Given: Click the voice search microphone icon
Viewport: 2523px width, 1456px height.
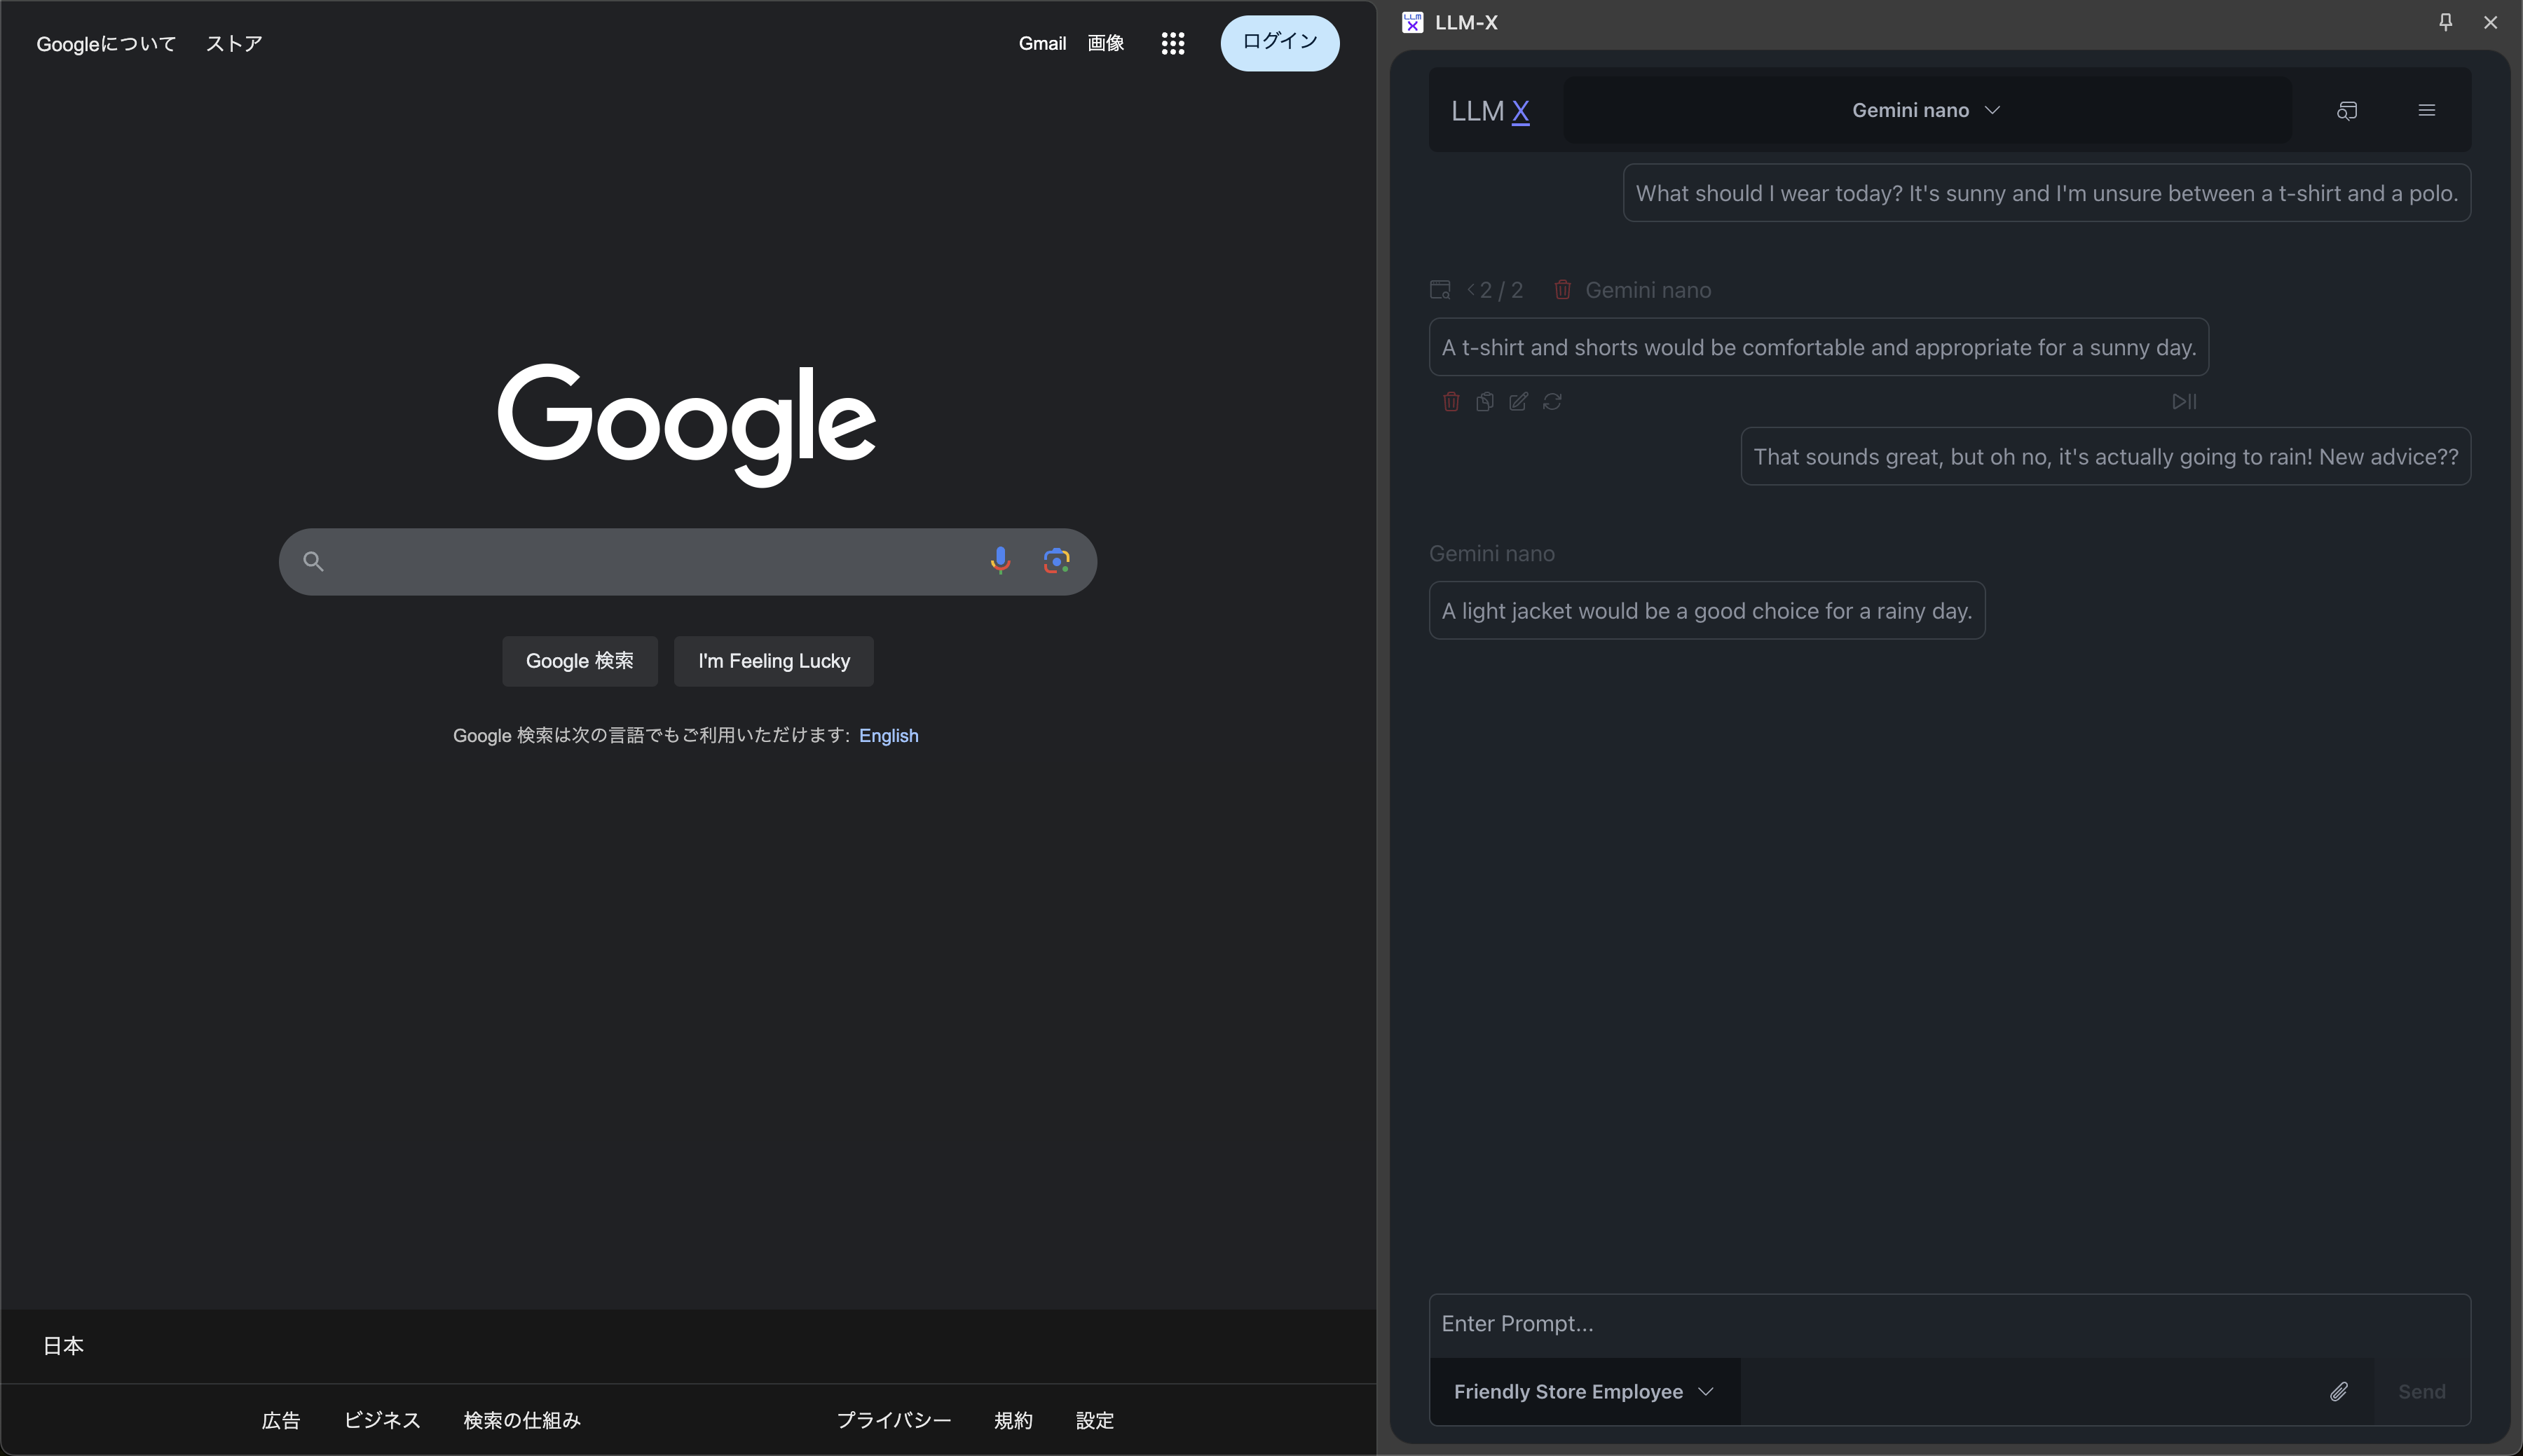Looking at the screenshot, I should pyautogui.click(x=1000, y=560).
